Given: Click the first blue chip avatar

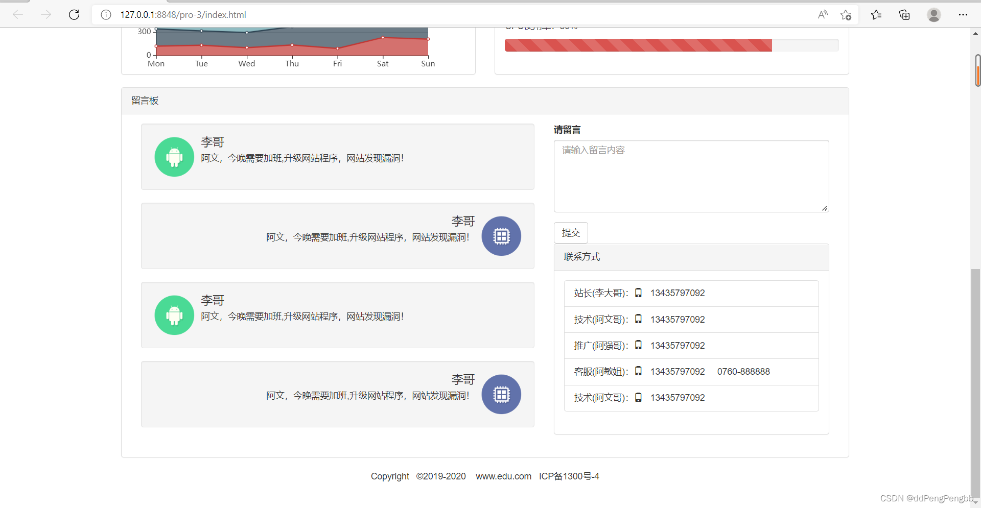Looking at the screenshot, I should coord(501,236).
